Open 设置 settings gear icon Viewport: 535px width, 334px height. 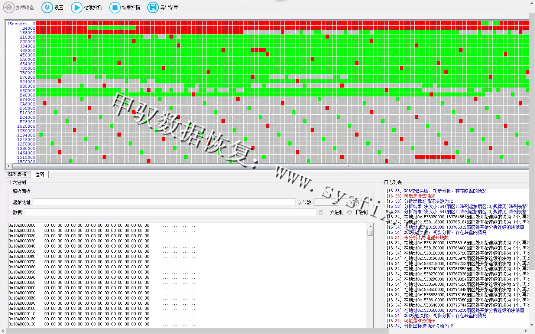pos(47,7)
